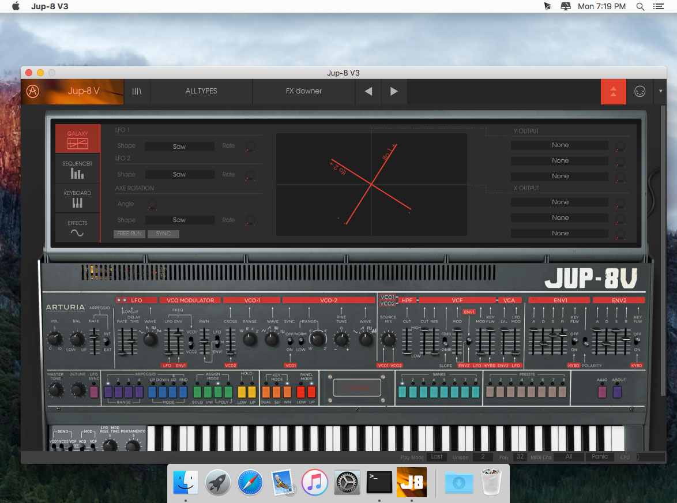The image size is (677, 503).
Task: Click the LFO WAVE selector knob
Action: [151, 339]
